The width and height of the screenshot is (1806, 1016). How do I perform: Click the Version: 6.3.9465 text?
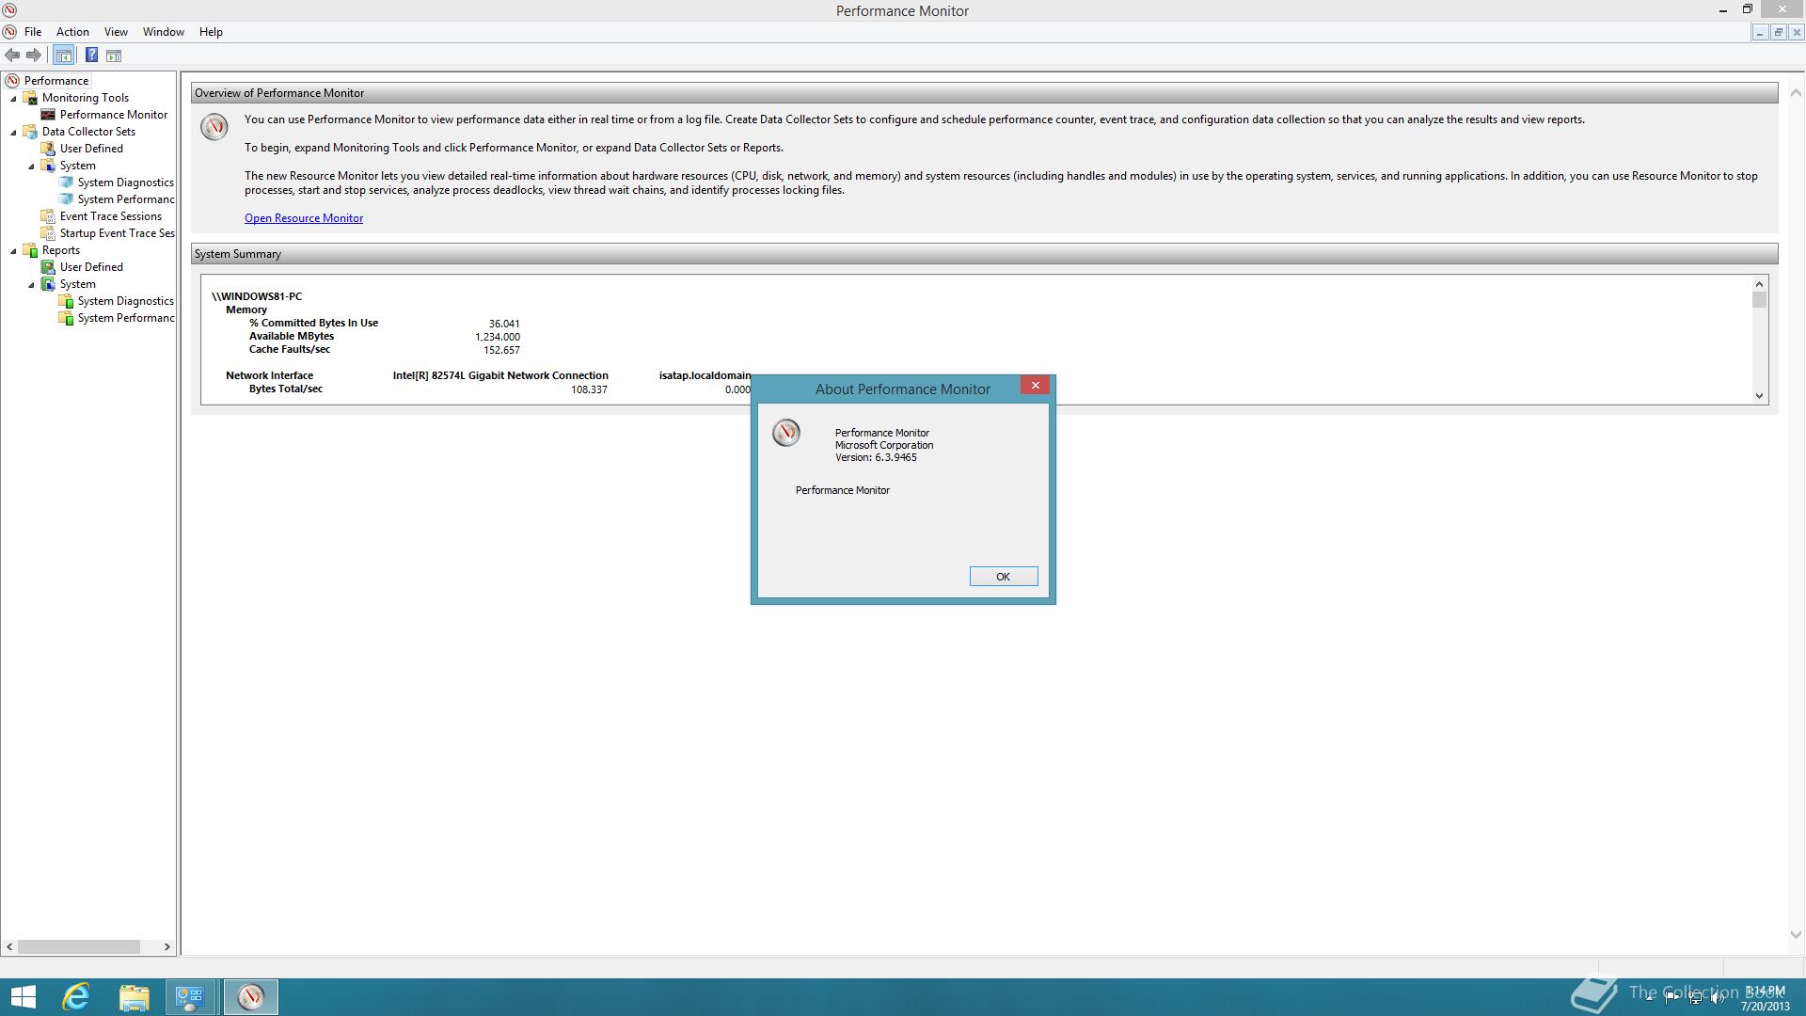876,458
